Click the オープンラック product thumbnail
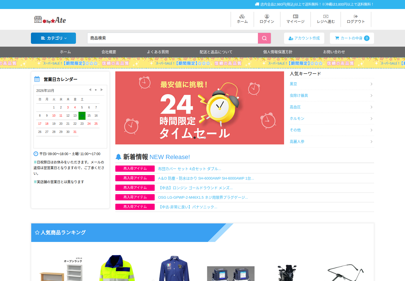Screen dimensions: 405x281 tap(61, 268)
